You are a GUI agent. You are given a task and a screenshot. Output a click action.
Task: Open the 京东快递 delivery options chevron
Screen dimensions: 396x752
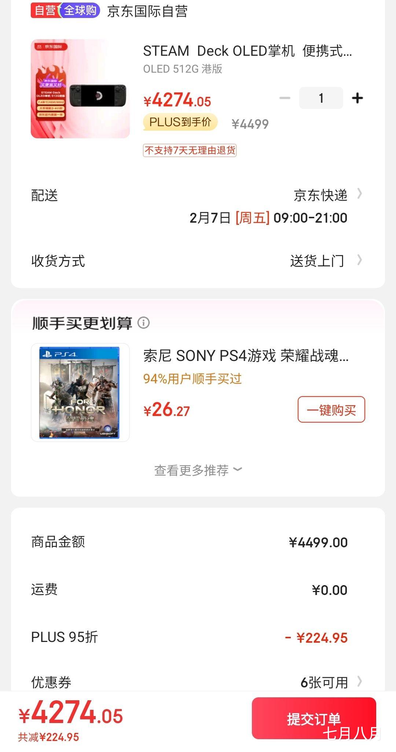360,194
